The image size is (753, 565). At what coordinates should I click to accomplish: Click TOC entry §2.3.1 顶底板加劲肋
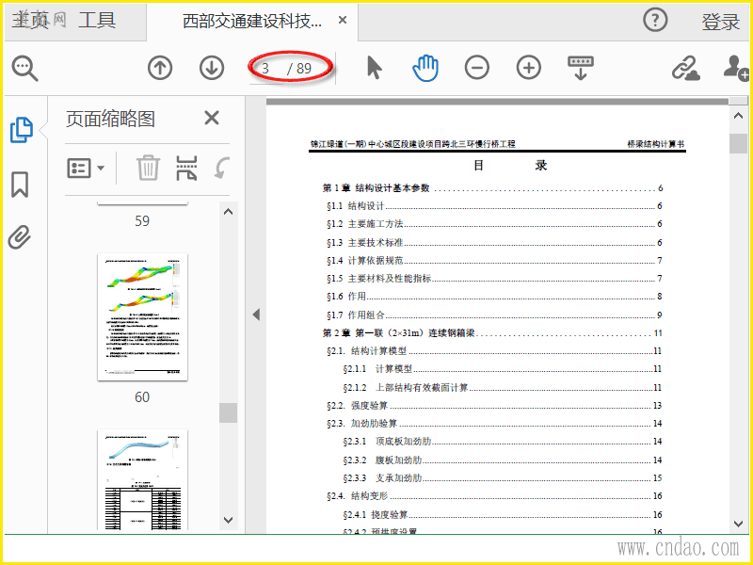[x=503, y=441]
